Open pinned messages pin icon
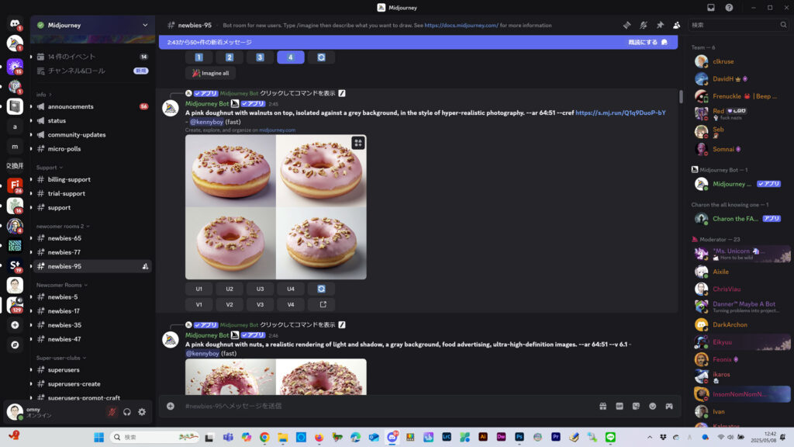 (661, 25)
